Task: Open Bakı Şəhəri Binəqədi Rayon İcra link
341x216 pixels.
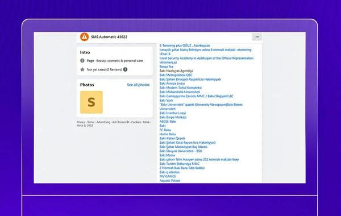Action: [190, 79]
